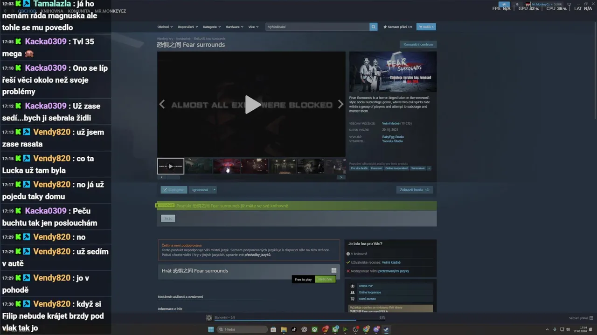Open Nenáročné breadcrumb
597x335 pixels.
(183, 39)
